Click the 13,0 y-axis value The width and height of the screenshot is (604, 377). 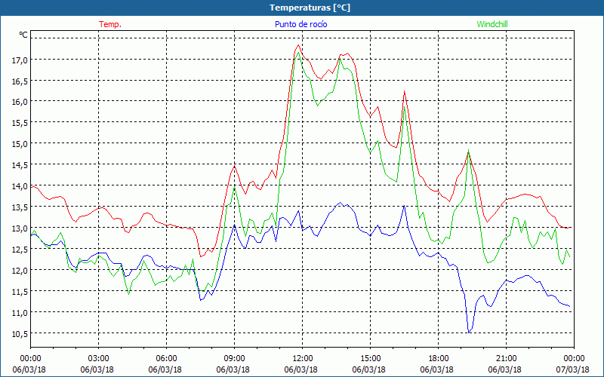20,228
